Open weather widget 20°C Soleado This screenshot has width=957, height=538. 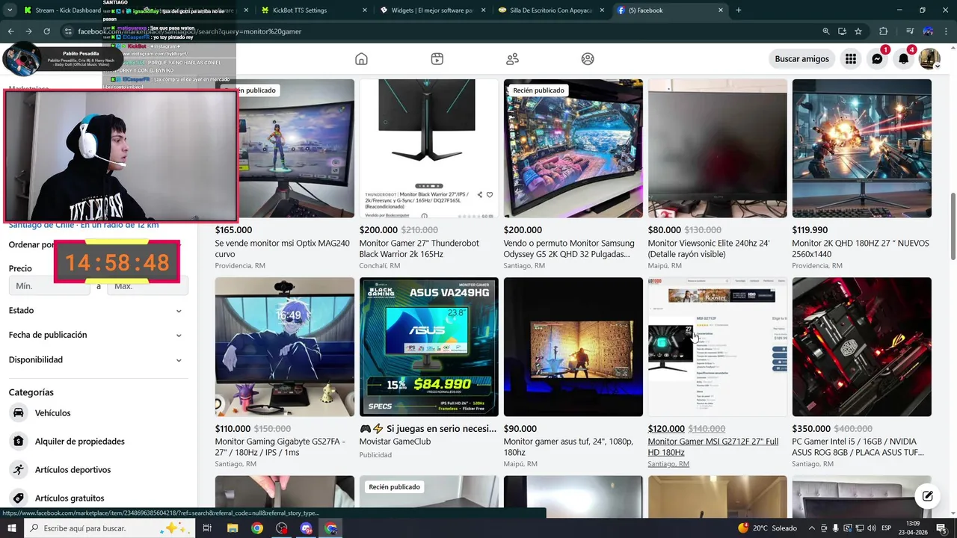[767, 528]
